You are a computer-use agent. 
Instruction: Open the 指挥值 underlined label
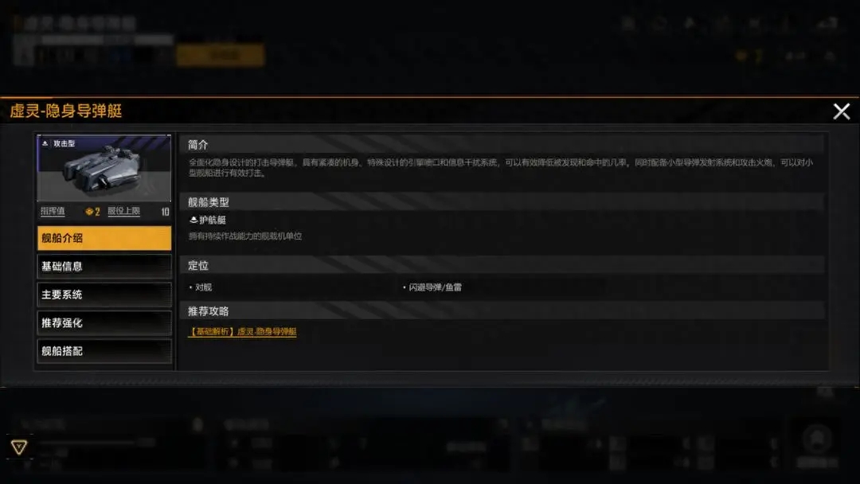(53, 211)
